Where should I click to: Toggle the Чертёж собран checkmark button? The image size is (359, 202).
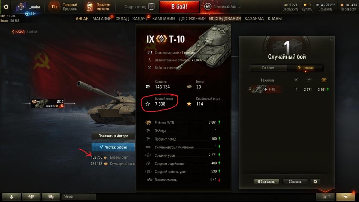[113, 147]
